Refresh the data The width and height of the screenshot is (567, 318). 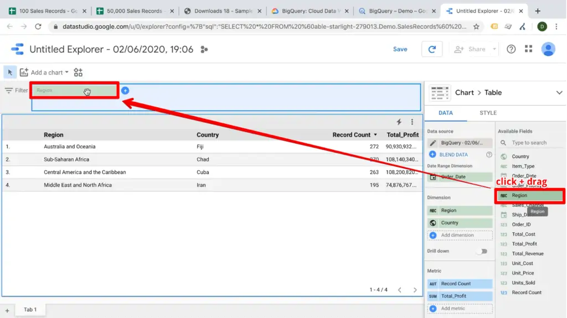pyautogui.click(x=432, y=49)
